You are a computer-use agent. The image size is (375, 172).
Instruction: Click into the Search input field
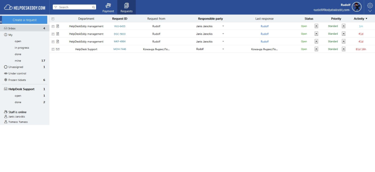[76, 7]
